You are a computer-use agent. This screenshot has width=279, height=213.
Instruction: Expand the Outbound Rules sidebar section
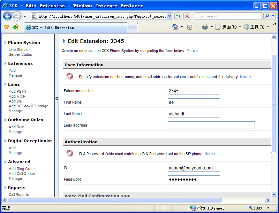(25, 120)
